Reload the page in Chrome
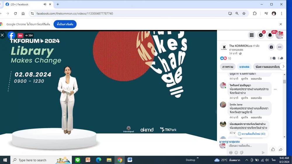The height and width of the screenshot is (164, 292). tap(15, 13)
